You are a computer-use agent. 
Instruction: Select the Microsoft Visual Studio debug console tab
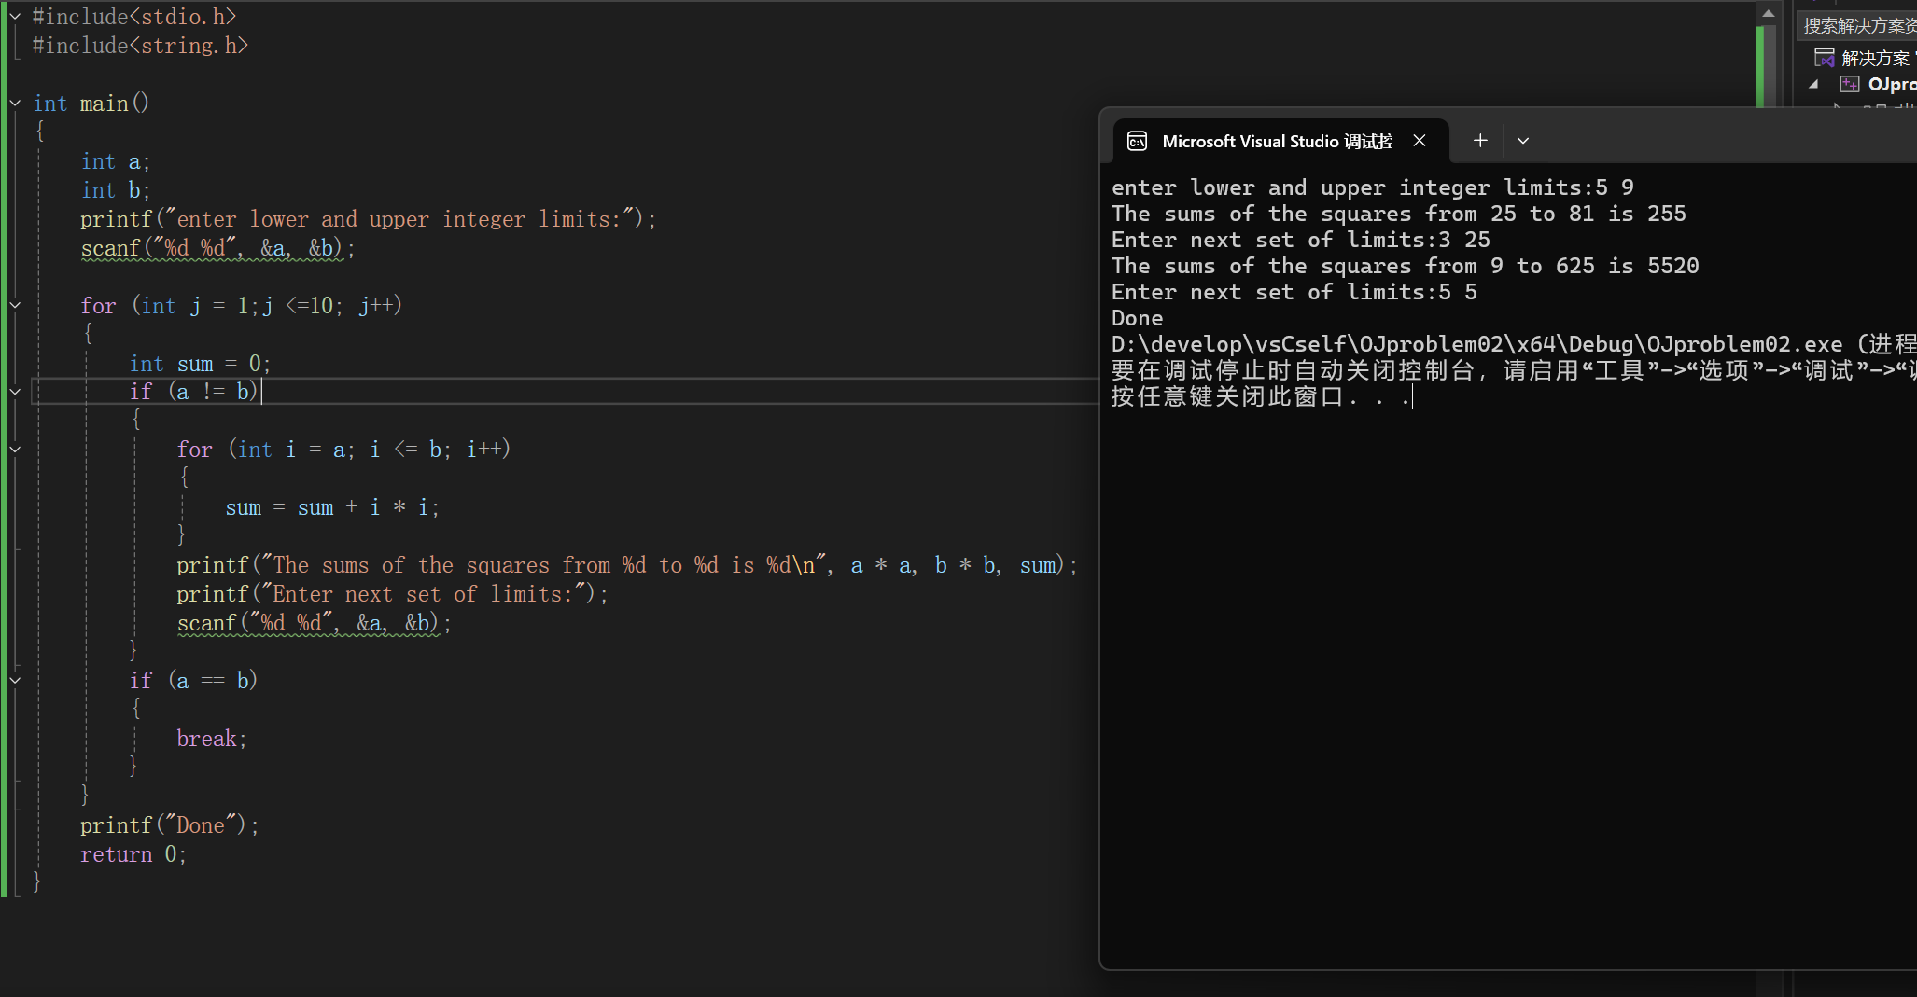coord(1276,141)
